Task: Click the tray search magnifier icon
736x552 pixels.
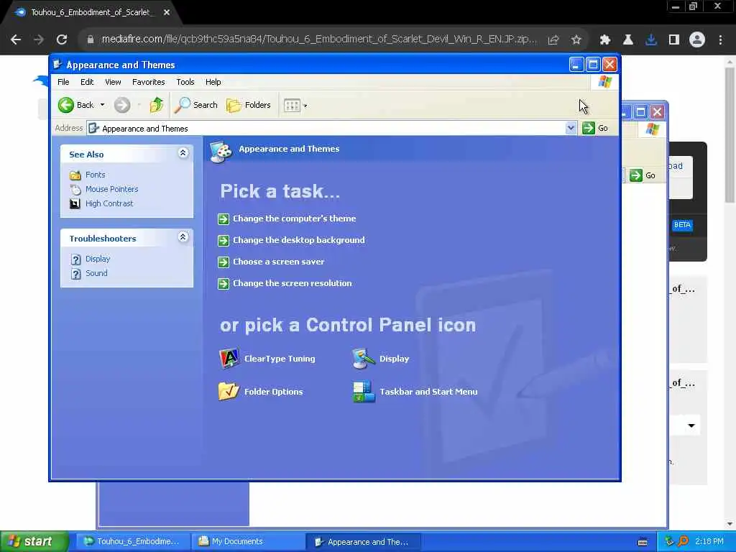Action: tap(683, 541)
